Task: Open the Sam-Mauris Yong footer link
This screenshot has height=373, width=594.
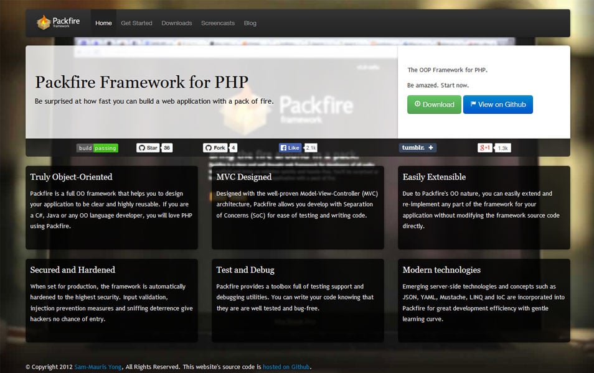Action: pyautogui.click(x=98, y=367)
